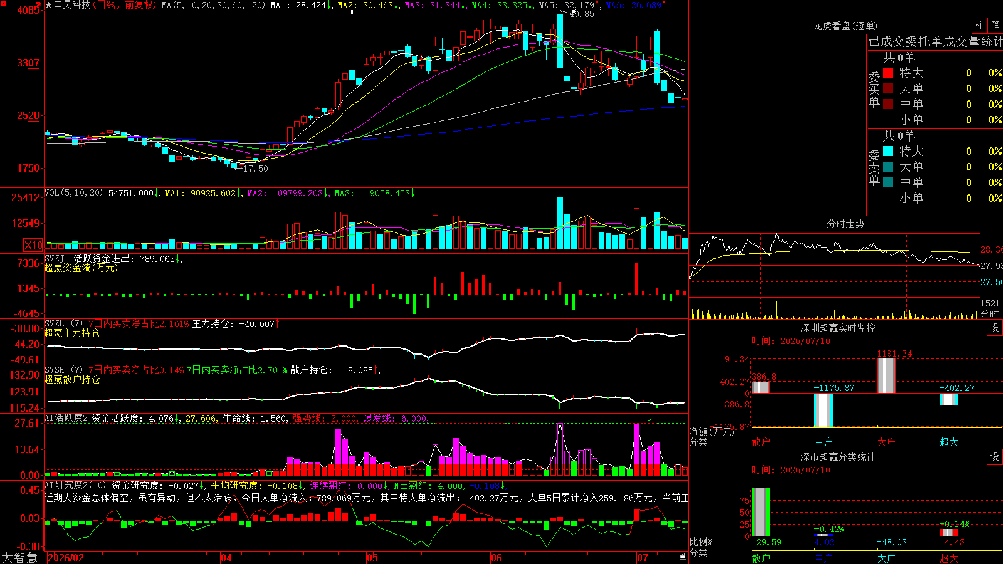Click the cyan 特大 sell-order color swatch

click(888, 151)
